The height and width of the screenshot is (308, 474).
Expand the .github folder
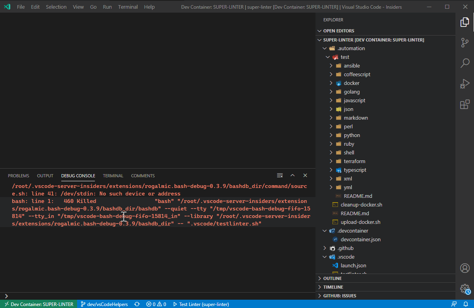coord(385,248)
